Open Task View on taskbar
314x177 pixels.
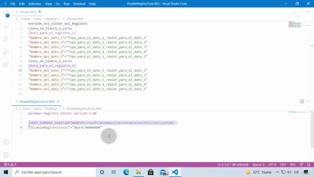(x=114, y=172)
